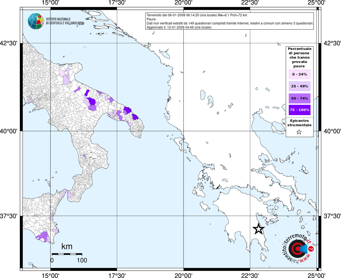Screen dimensions: 341x278
Task: Click the left axis label 42°30'
Action: pos(9,43)
